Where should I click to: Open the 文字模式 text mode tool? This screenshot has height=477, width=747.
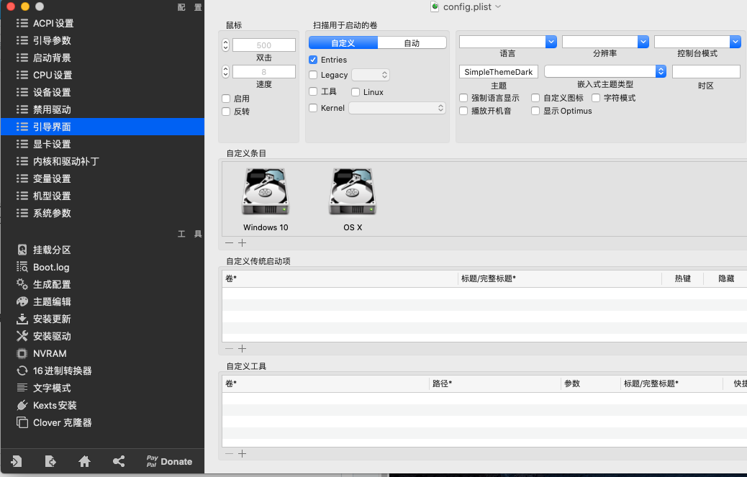44,388
